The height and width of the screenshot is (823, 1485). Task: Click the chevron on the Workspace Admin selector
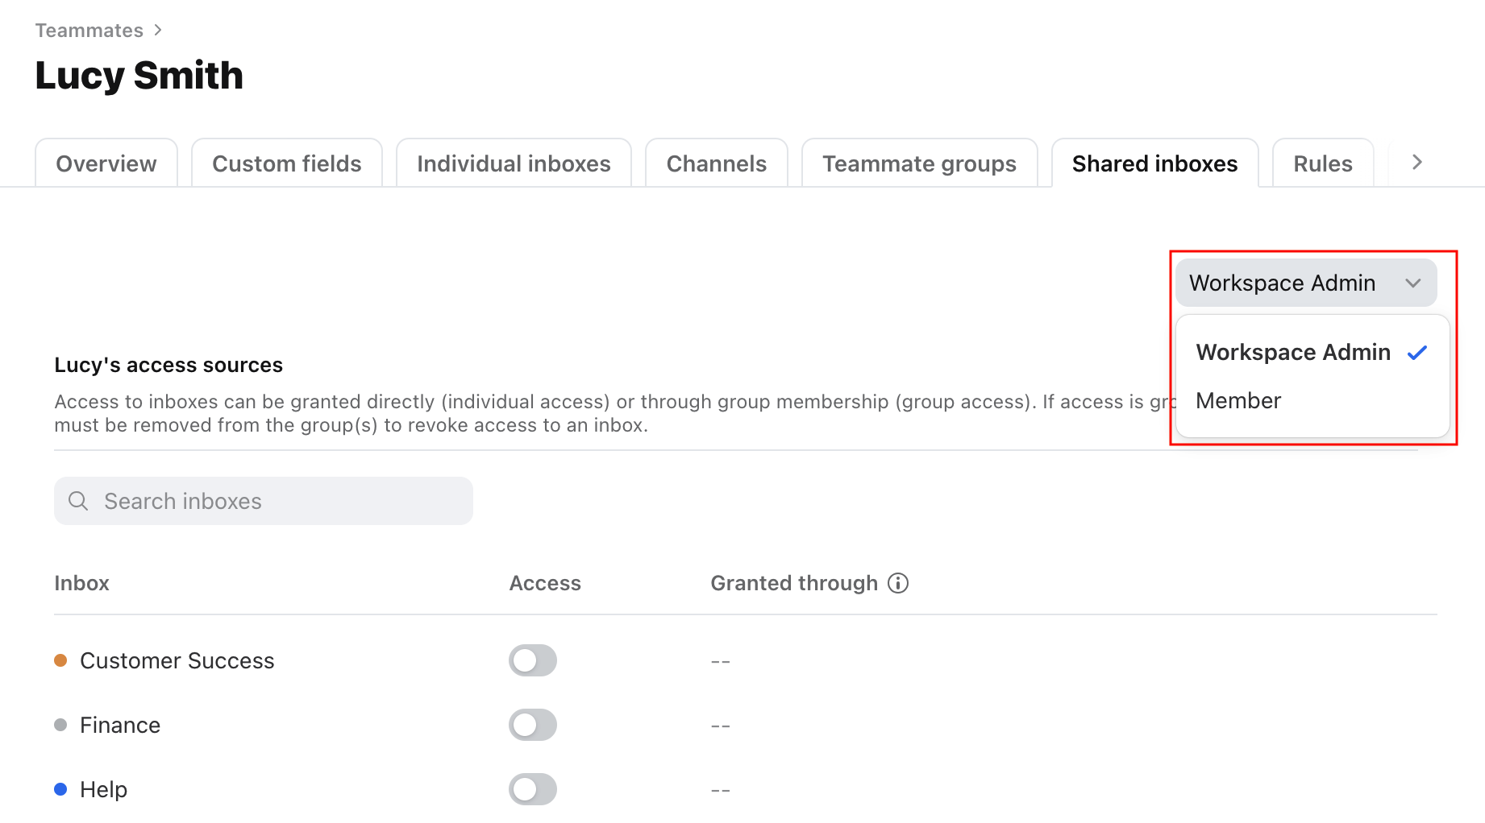click(1412, 283)
